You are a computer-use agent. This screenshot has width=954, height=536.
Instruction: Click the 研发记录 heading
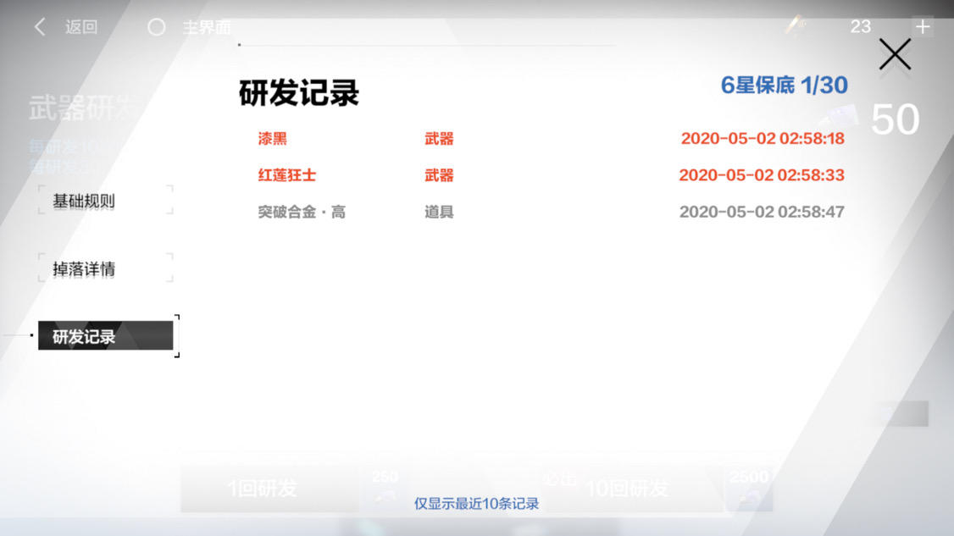coord(299,93)
